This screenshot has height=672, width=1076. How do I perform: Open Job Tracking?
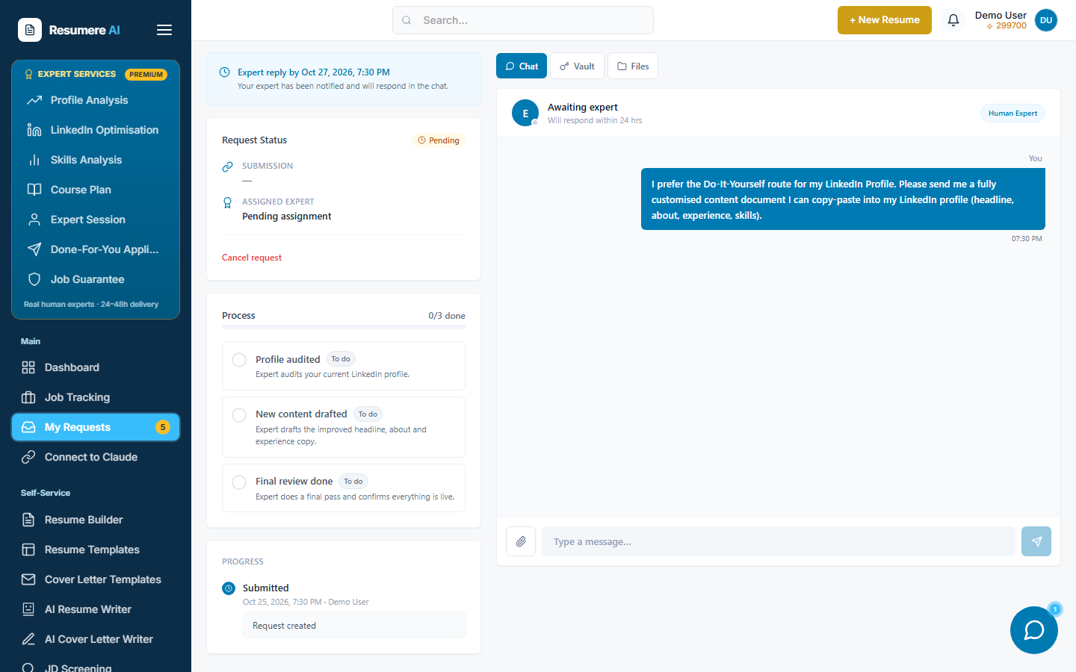(x=96, y=397)
